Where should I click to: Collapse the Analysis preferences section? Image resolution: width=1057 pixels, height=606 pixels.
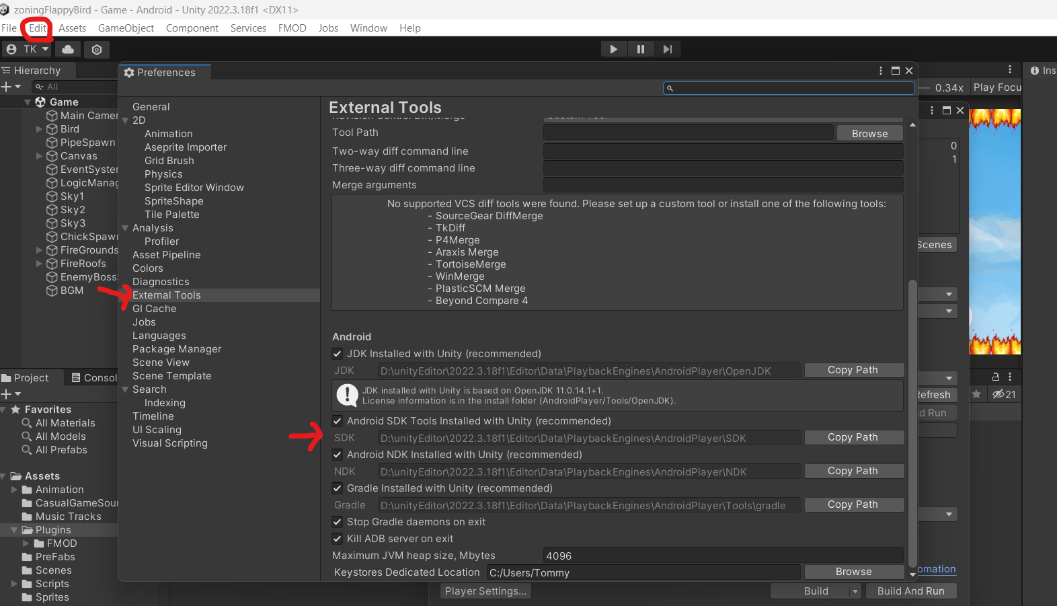point(125,228)
